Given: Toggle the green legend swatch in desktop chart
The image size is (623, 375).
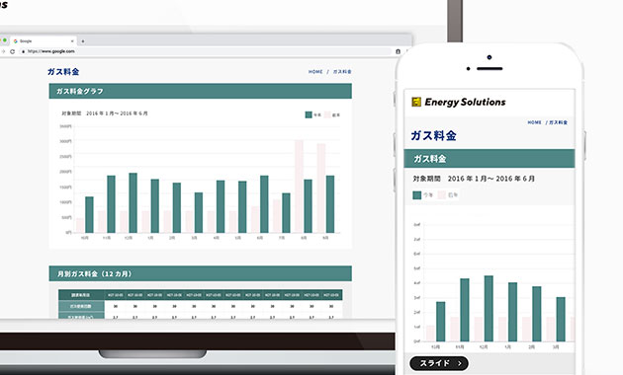Looking at the screenshot, I should click(x=309, y=114).
